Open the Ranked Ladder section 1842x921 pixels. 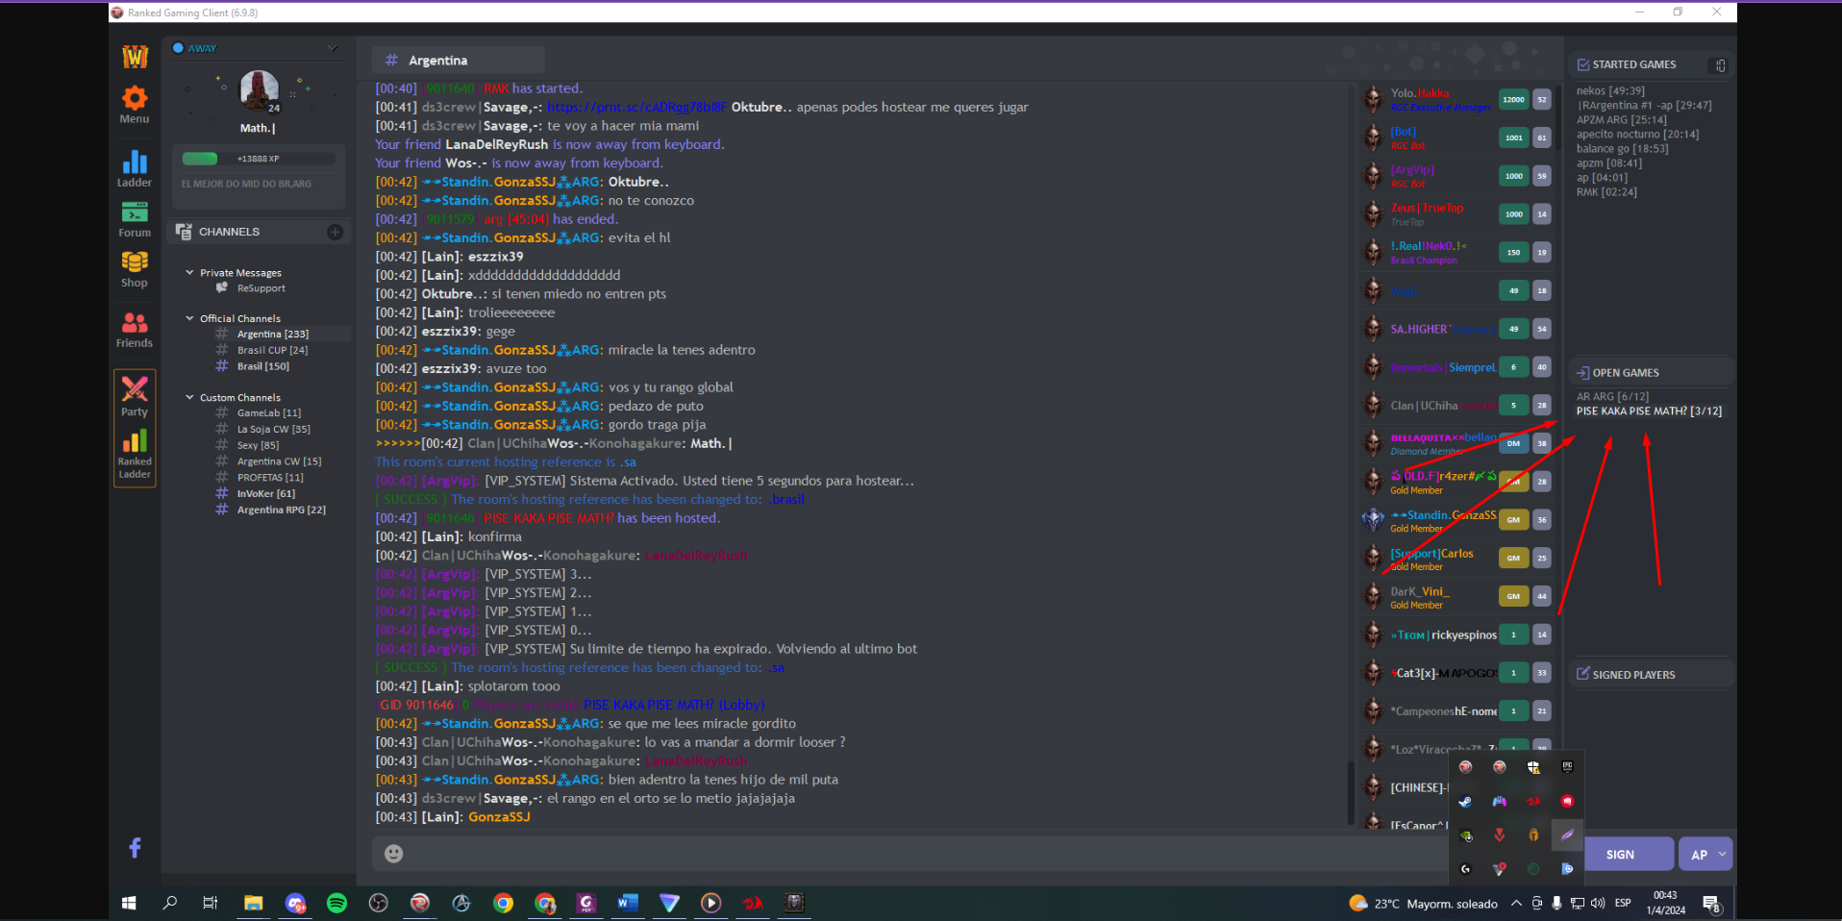coord(135,455)
